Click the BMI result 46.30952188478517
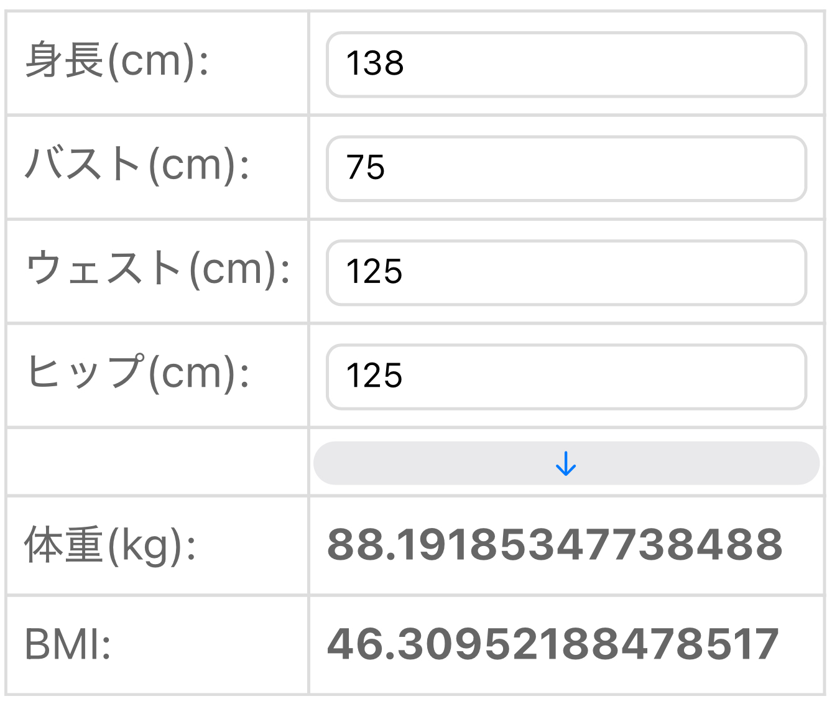Image resolution: width=832 pixels, height=709 pixels. pyautogui.click(x=553, y=644)
